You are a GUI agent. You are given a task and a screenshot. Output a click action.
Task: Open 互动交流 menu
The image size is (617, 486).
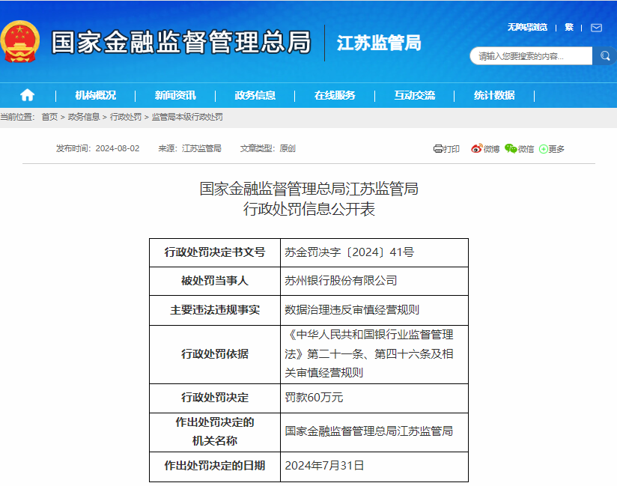pos(415,95)
